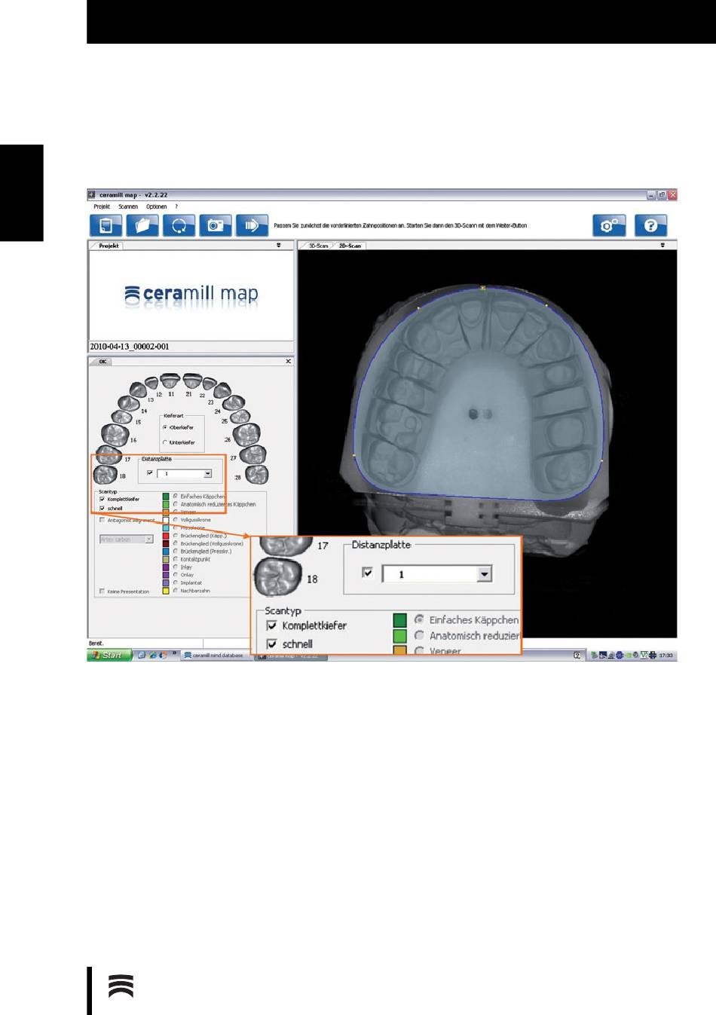The image size is (716, 1015).
Task: Select the Implantat radio option
Action: (176, 582)
